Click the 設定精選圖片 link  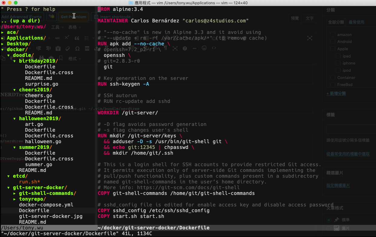point(338,185)
